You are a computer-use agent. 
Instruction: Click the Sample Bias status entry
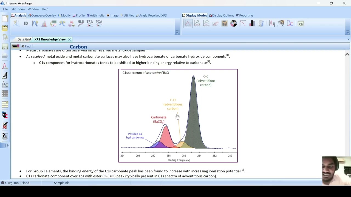[61, 183]
